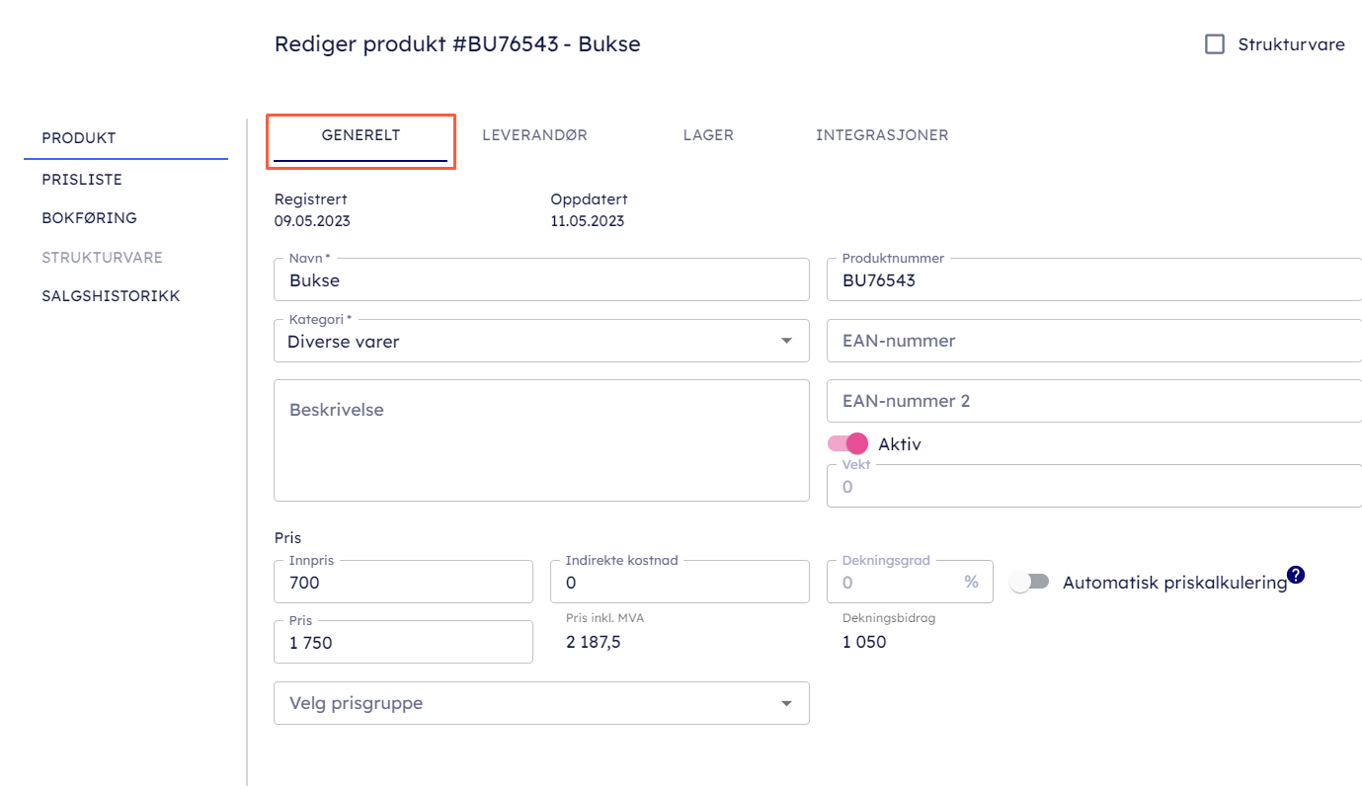Click the Automatisk priskalkulering help icon
The width and height of the screenshot is (1362, 789).
click(x=1296, y=576)
